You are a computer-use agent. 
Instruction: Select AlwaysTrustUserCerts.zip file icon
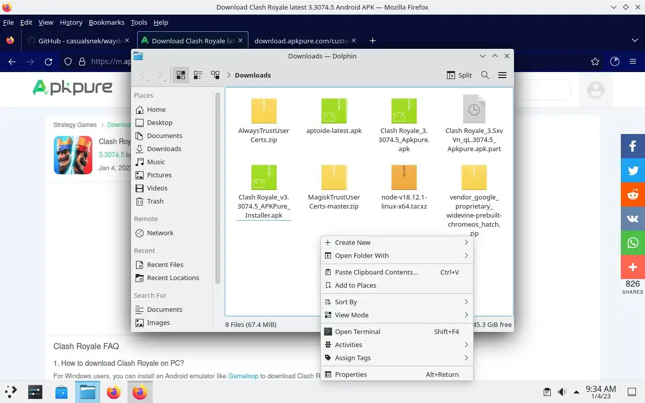click(x=264, y=110)
